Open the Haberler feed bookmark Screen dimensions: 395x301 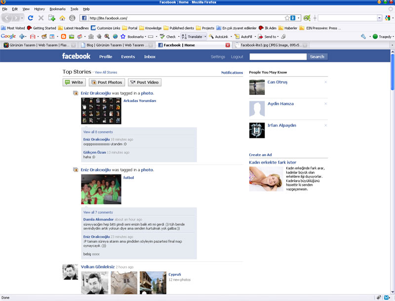tap(288, 28)
